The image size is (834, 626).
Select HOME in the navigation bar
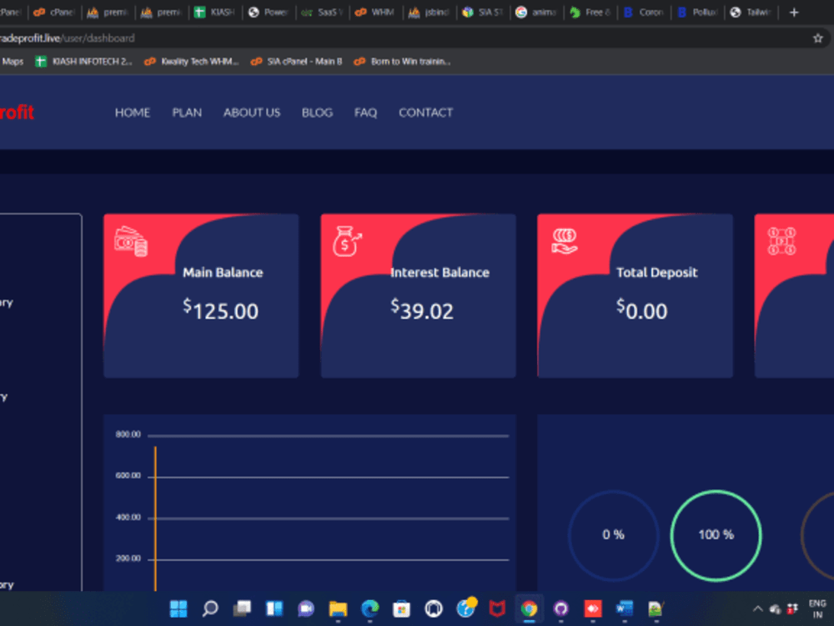click(x=132, y=112)
